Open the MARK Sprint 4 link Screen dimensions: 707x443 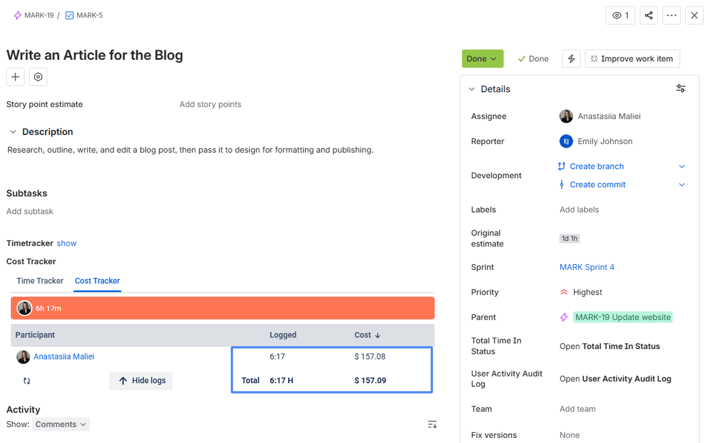point(587,267)
